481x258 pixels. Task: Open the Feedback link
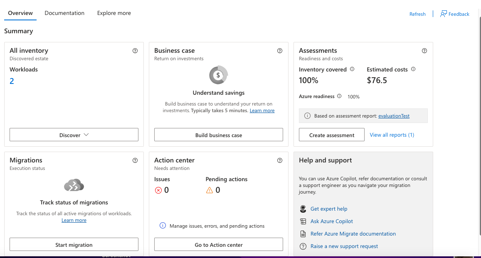tap(459, 14)
